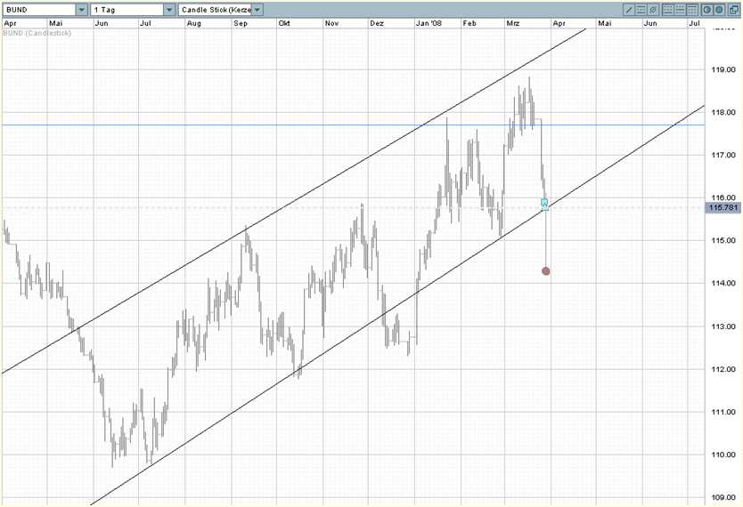Open the '1 Tag' timeframe dropdown arrow
This screenshot has width=743, height=507.
169,10
